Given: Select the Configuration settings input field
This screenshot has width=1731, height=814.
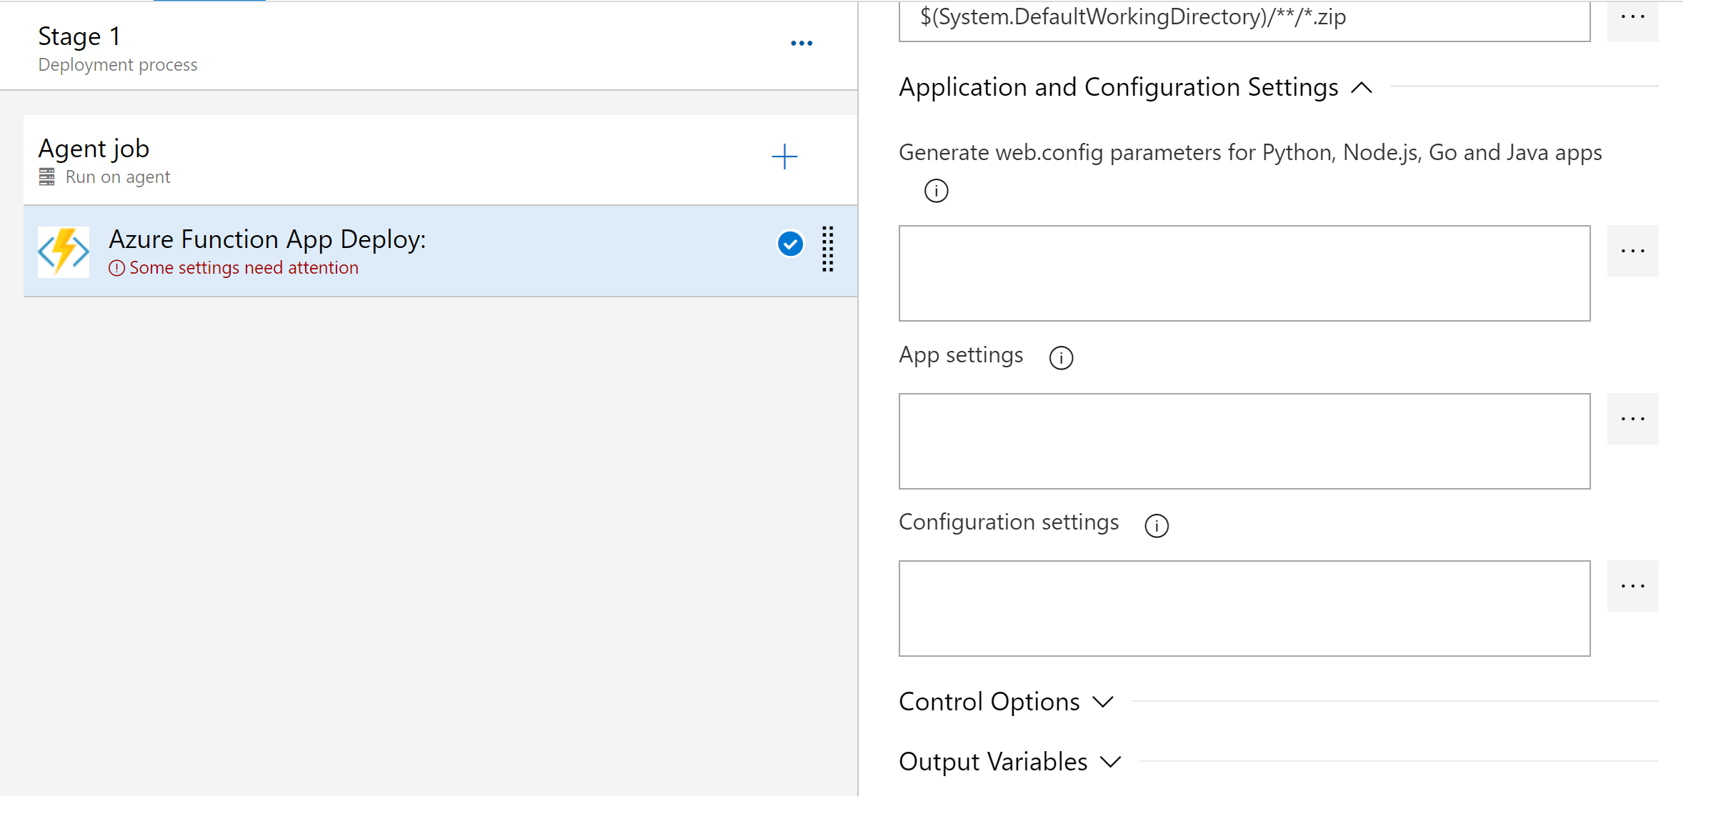Looking at the screenshot, I should (x=1245, y=607).
